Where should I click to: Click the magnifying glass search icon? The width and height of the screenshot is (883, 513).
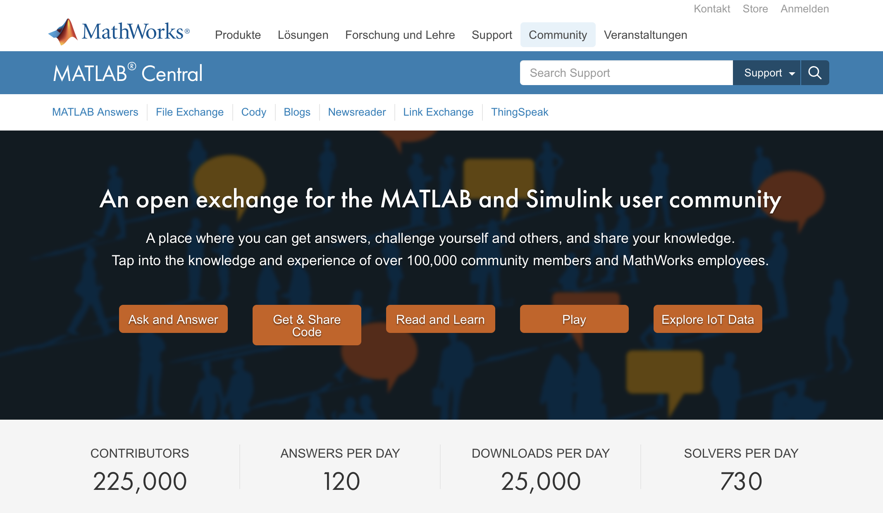click(815, 73)
